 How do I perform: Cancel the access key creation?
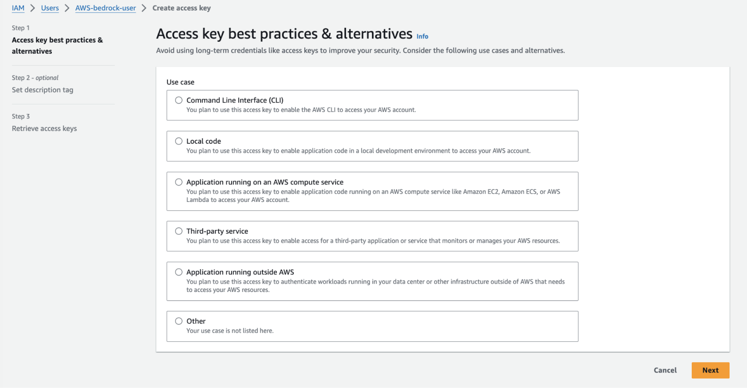click(x=665, y=370)
